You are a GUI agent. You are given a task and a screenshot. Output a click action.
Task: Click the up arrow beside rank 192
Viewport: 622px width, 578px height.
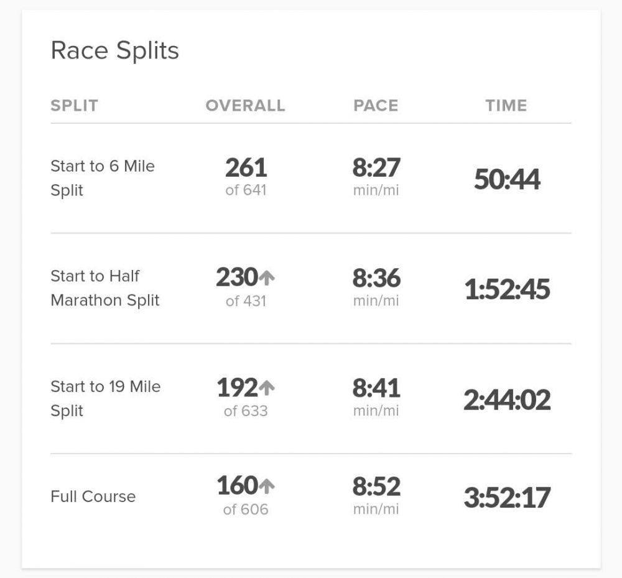pyautogui.click(x=266, y=388)
